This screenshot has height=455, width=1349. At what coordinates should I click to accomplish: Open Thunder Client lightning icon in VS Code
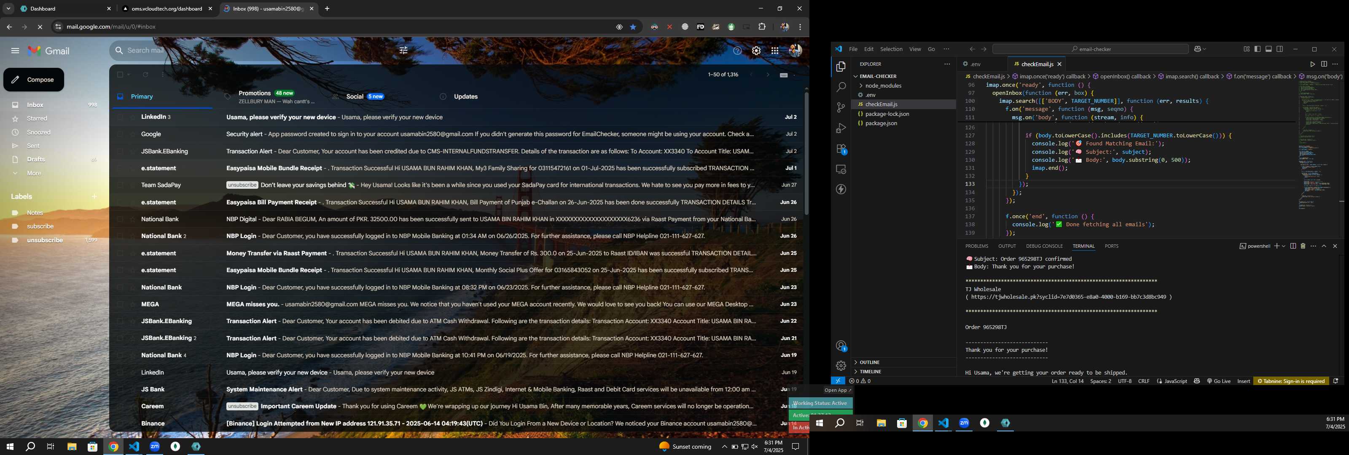[x=841, y=190]
